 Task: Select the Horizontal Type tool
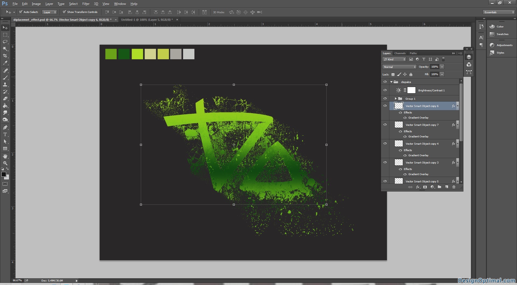pyautogui.click(x=5, y=134)
